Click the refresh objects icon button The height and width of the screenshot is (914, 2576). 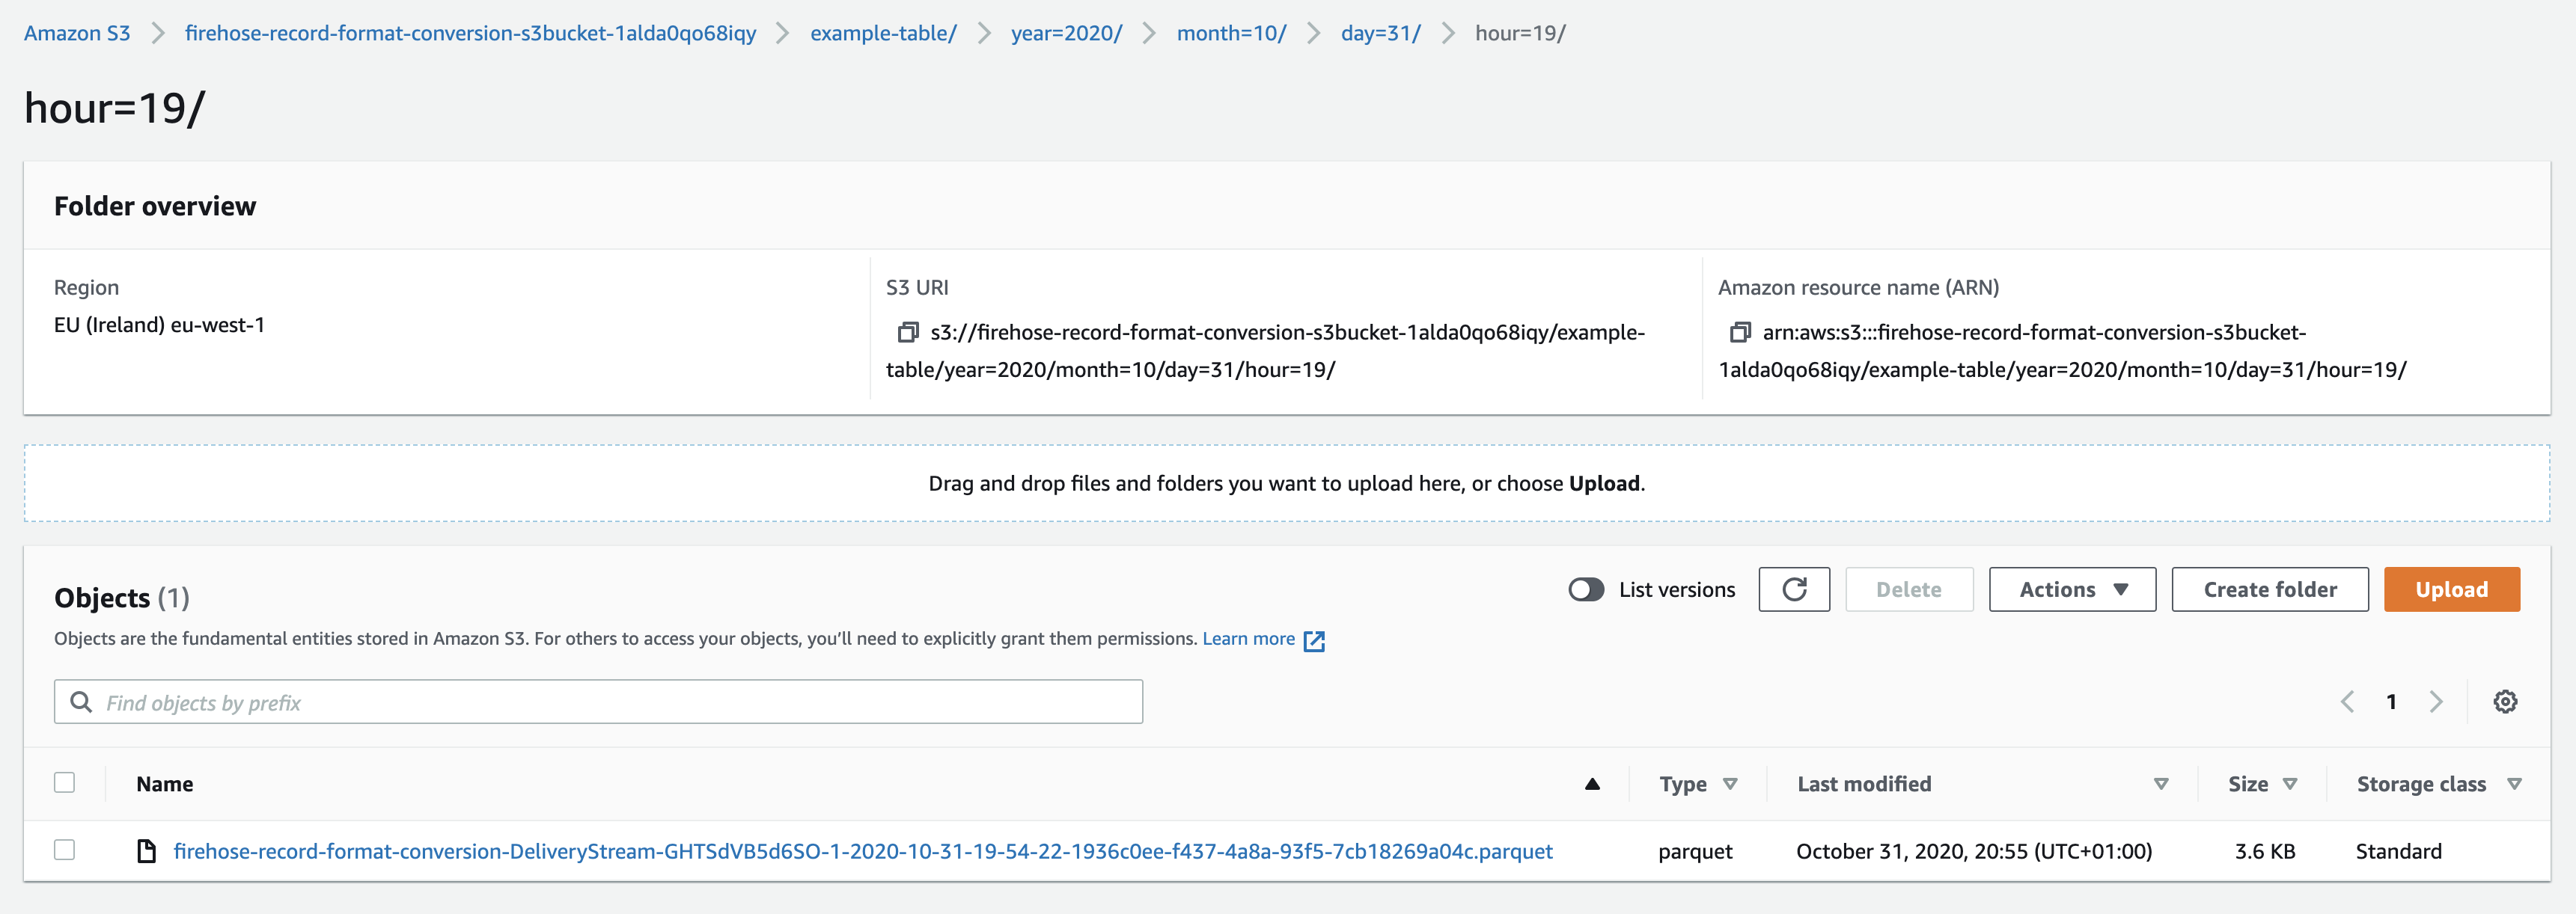1793,589
